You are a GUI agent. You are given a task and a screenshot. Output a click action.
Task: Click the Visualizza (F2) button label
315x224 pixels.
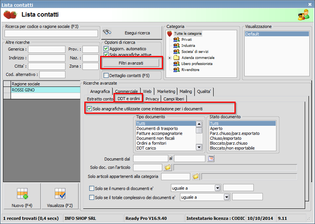click(60, 205)
